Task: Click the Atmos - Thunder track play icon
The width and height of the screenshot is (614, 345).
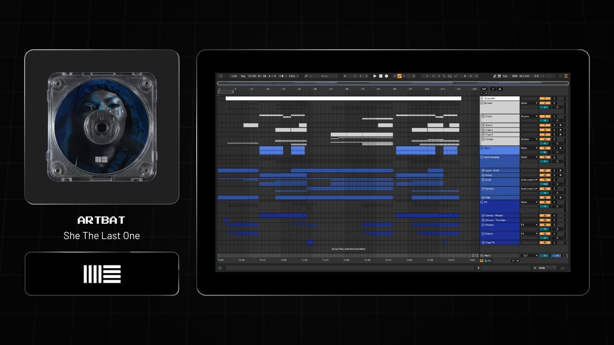Action: 483,220
